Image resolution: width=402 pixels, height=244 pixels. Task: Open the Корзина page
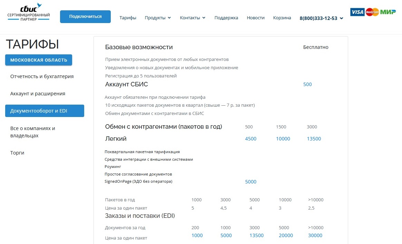pos(282,18)
